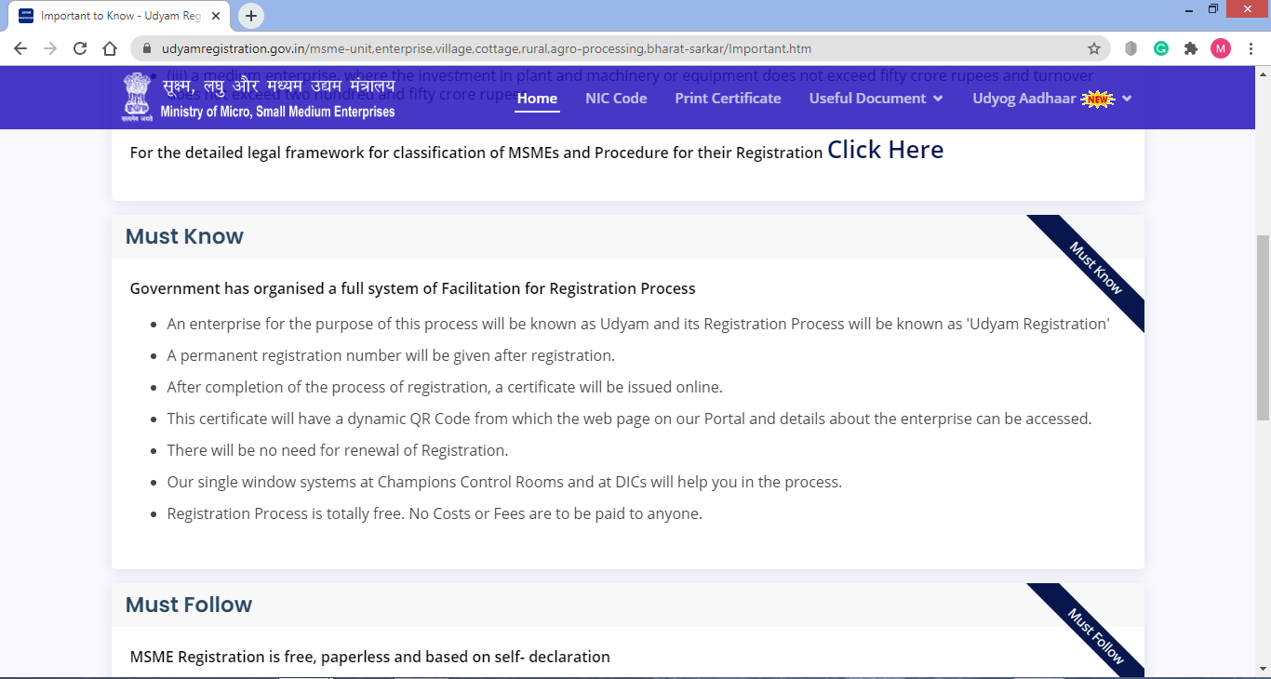Click the Ministry of MSME emblem logo
The image size is (1271, 679).
(x=137, y=93)
